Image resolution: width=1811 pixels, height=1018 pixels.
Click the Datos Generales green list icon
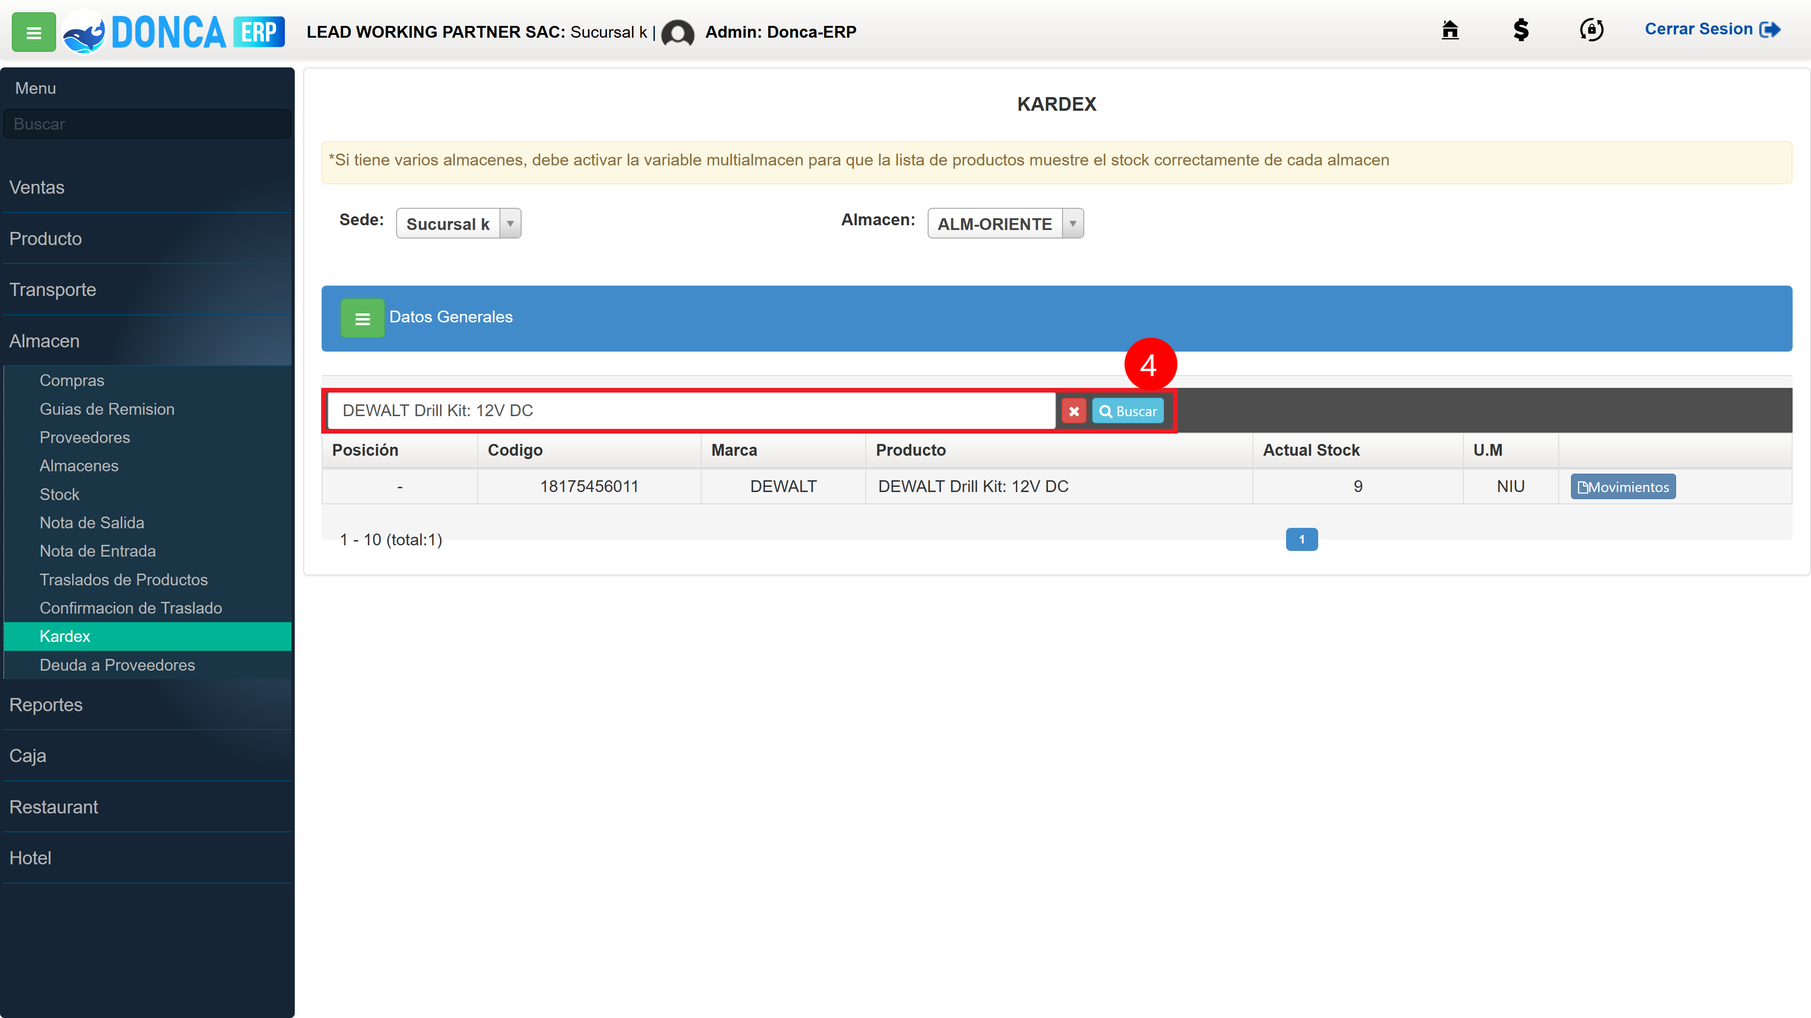(x=362, y=318)
